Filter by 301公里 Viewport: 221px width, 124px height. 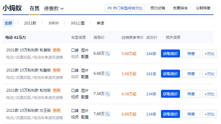pos(78,23)
